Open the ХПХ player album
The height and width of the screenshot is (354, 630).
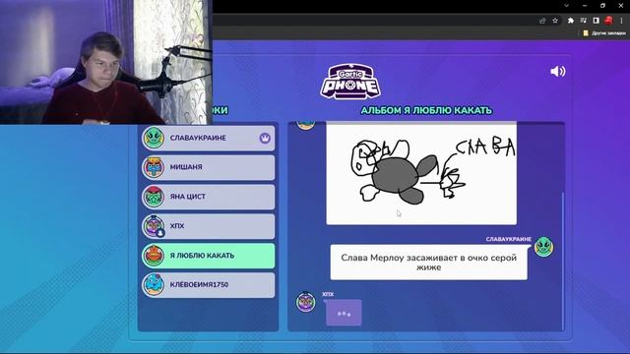[208, 226]
